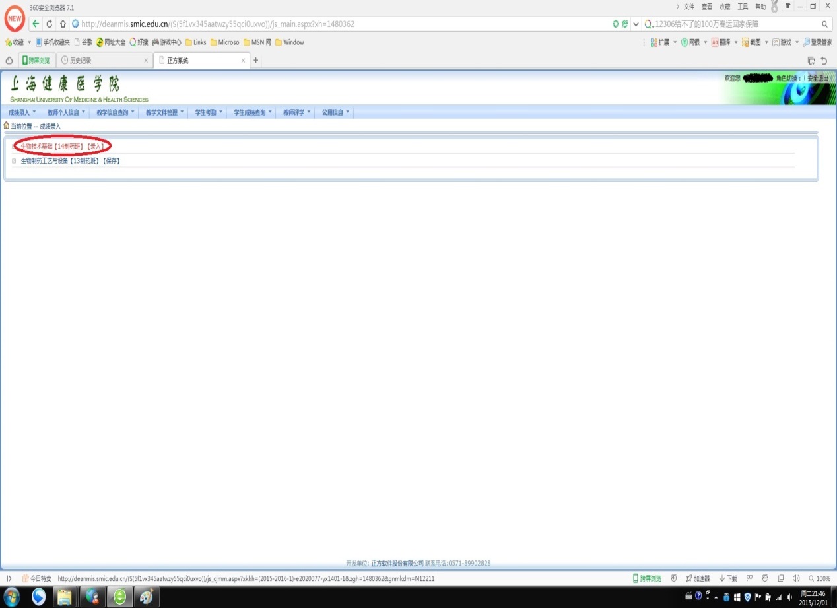
Task: Open the 教学文件管理 menu
Action: [164, 112]
